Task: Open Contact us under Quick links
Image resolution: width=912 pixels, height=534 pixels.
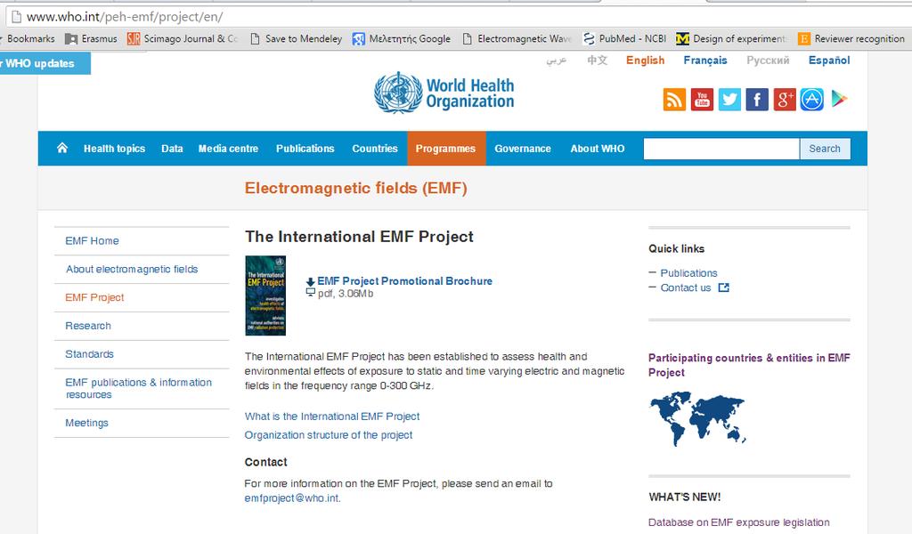Action: (685, 287)
